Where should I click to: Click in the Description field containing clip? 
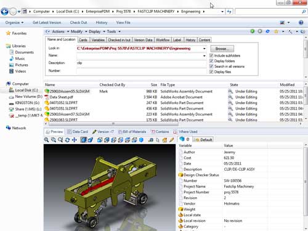141,63
